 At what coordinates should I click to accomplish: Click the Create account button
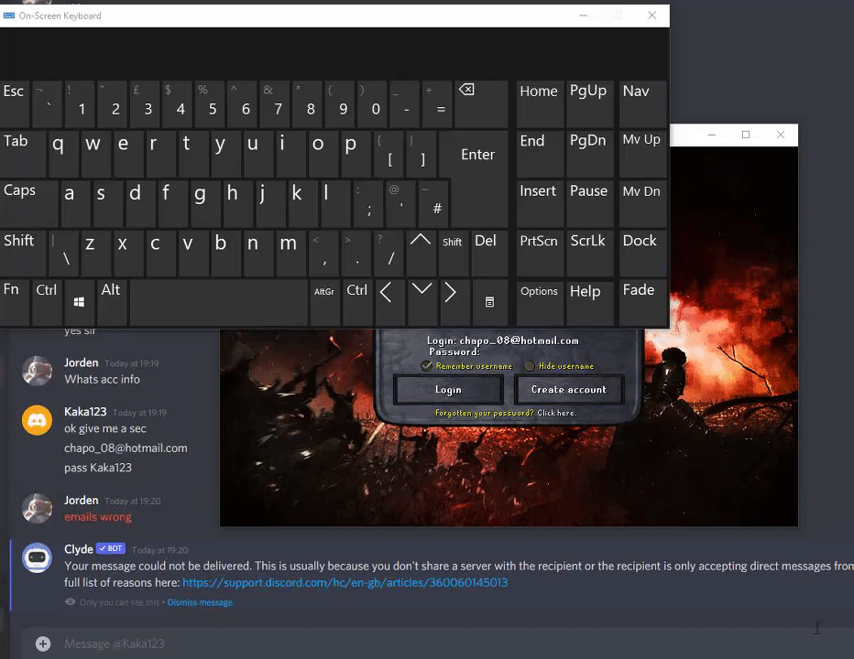(569, 390)
